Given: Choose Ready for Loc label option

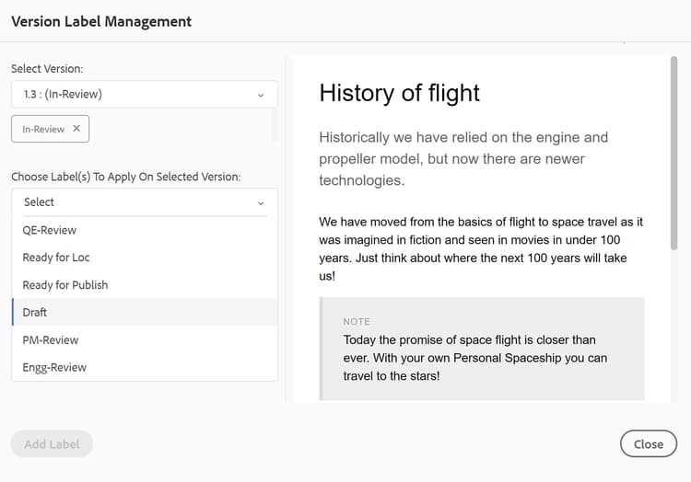Looking at the screenshot, I should 56,258.
